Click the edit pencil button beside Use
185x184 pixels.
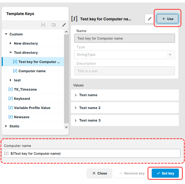click(x=150, y=19)
